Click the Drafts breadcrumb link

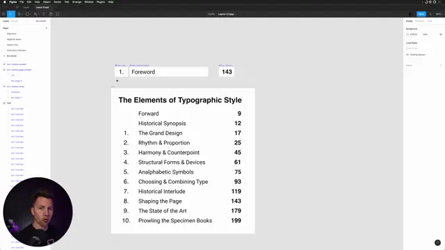coord(211,14)
